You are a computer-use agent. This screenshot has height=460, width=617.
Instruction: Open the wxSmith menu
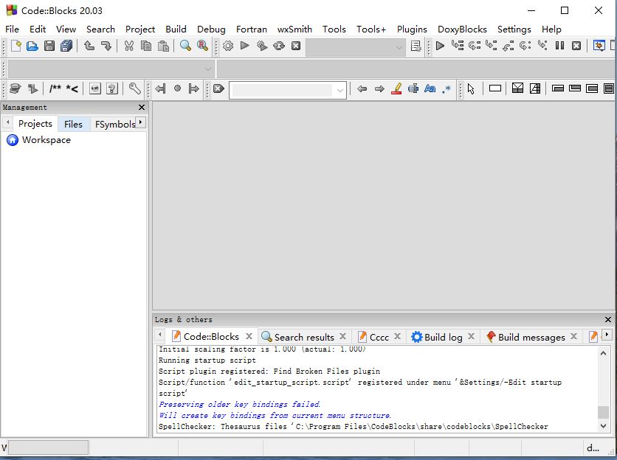point(294,29)
